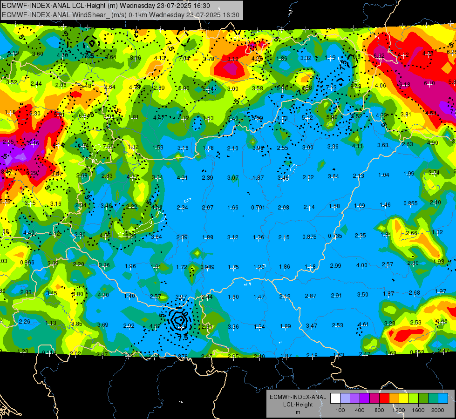Click the wind shear value '4.75'
456x419 pixels.
(x=428, y=53)
